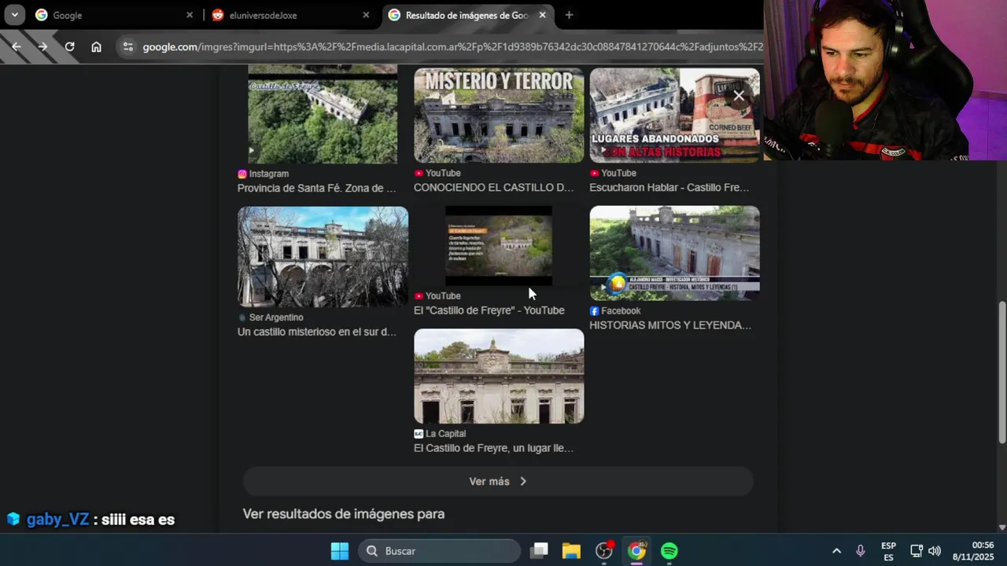Image resolution: width=1007 pixels, height=566 pixels.
Task: Open Task View from the taskbar
Action: tap(539, 551)
